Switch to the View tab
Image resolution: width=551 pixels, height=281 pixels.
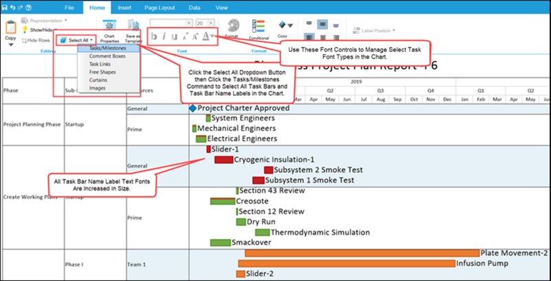pos(221,8)
